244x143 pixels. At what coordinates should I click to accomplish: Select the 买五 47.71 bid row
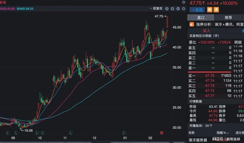pyautogui.click(x=210, y=96)
